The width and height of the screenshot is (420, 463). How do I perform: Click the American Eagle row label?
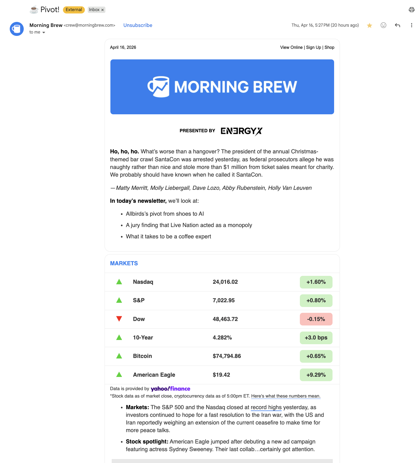click(x=154, y=375)
